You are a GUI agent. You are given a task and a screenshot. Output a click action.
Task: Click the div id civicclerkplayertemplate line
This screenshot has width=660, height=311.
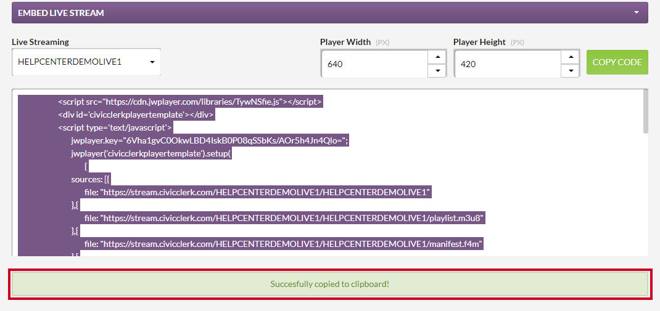[136, 115]
